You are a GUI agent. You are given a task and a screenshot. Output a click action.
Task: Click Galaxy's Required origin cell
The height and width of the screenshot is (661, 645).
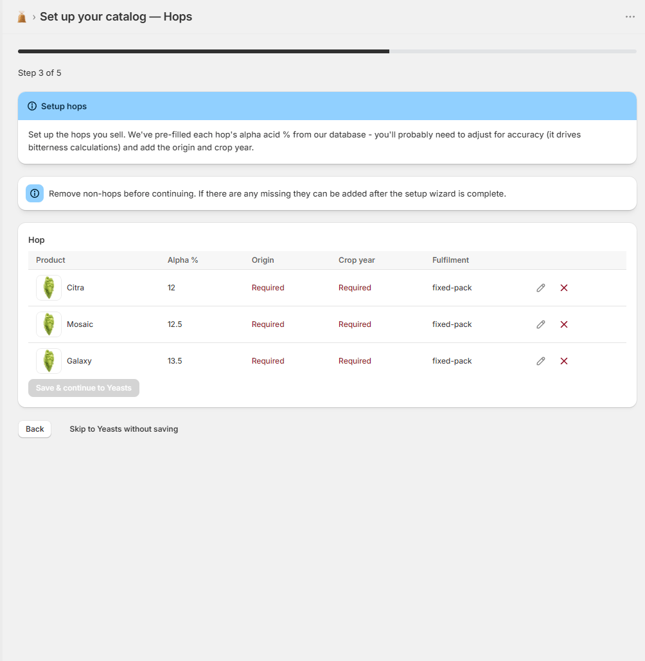pyautogui.click(x=268, y=361)
